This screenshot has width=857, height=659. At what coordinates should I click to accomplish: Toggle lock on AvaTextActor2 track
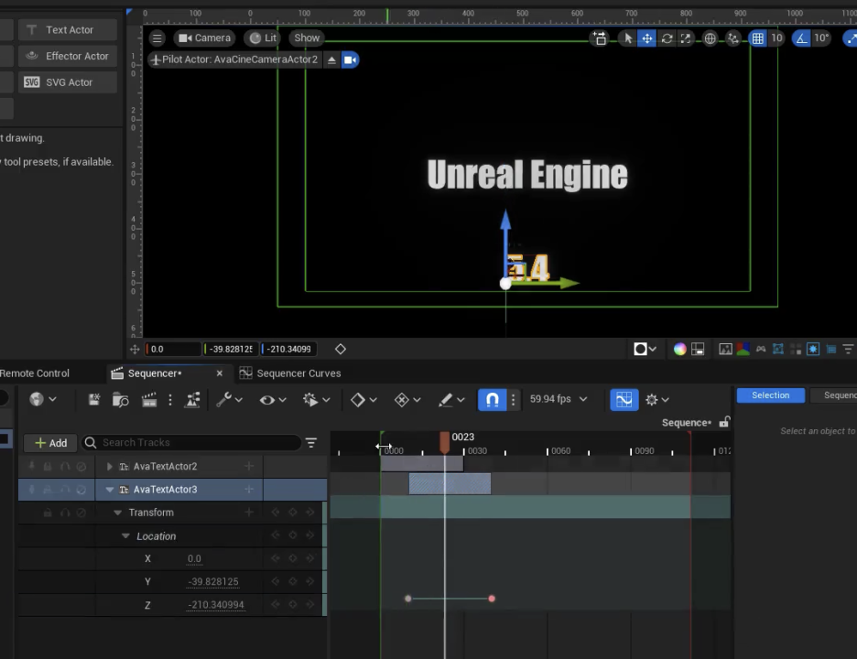pyautogui.click(x=48, y=467)
